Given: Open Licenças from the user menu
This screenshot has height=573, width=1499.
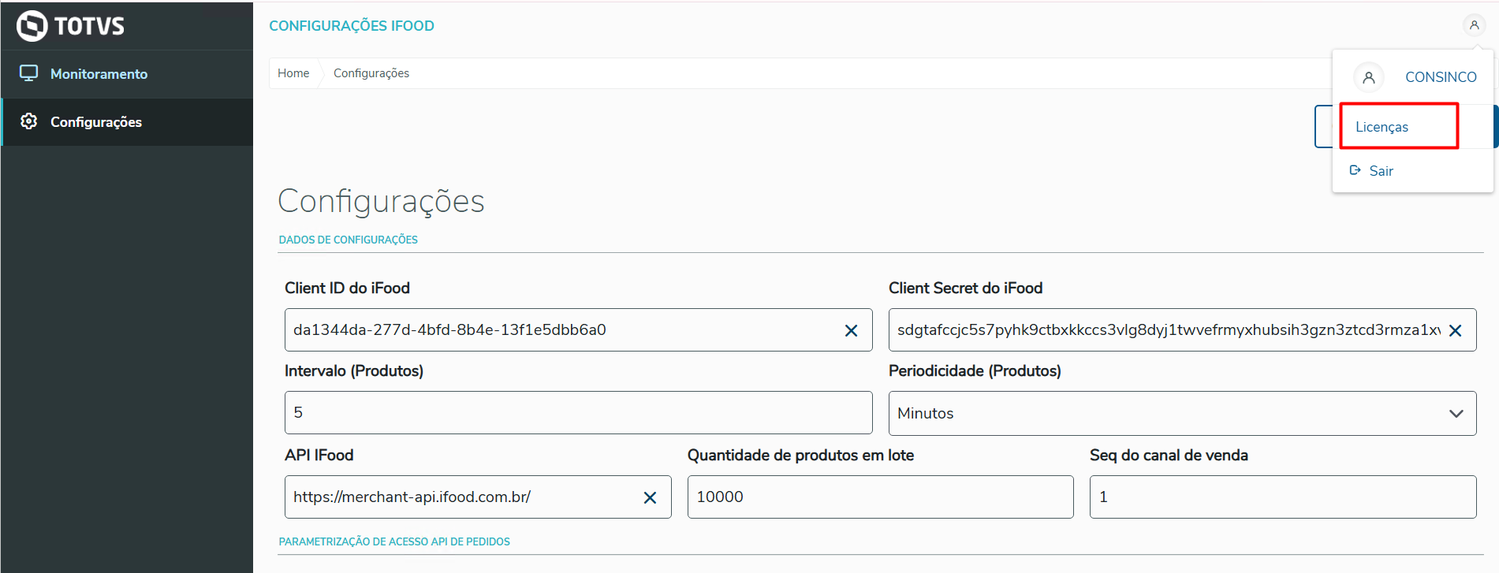Looking at the screenshot, I should click(1382, 127).
